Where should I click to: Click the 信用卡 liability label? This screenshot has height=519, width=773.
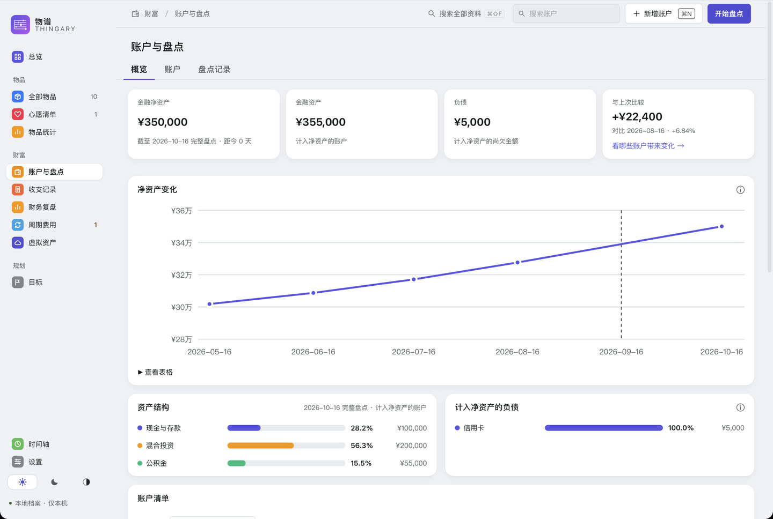click(473, 428)
